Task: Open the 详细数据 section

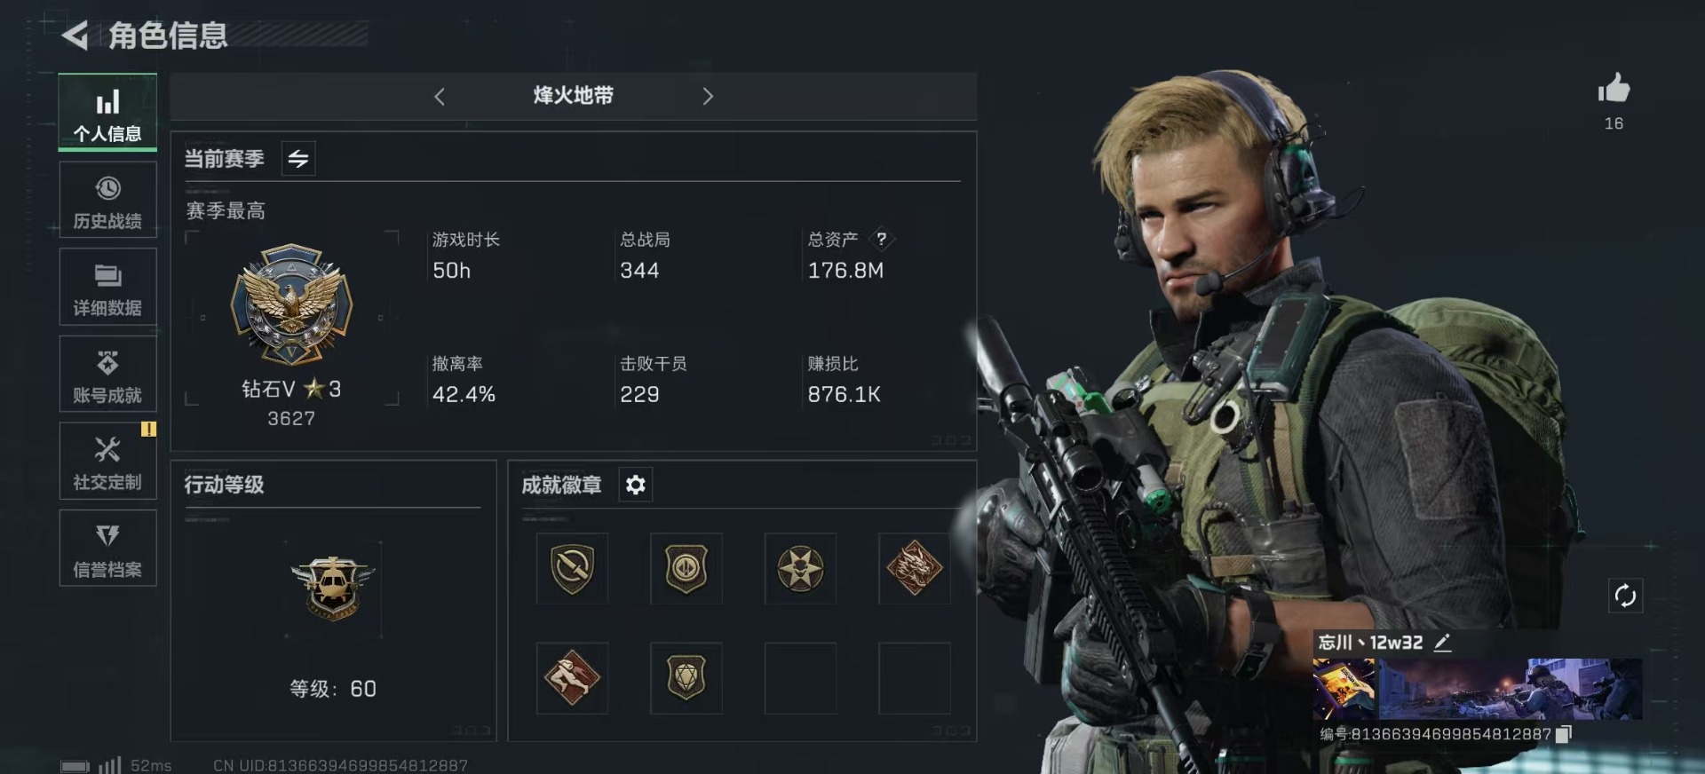Action: pyautogui.click(x=107, y=287)
